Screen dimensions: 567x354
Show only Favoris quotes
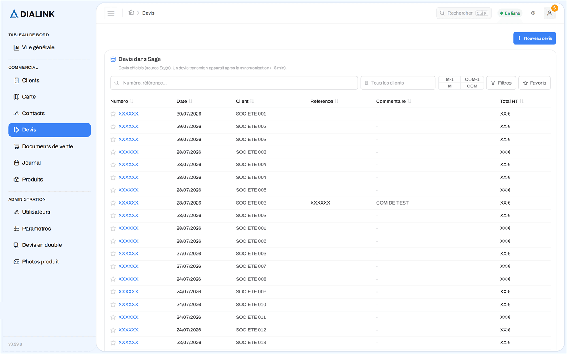(534, 83)
